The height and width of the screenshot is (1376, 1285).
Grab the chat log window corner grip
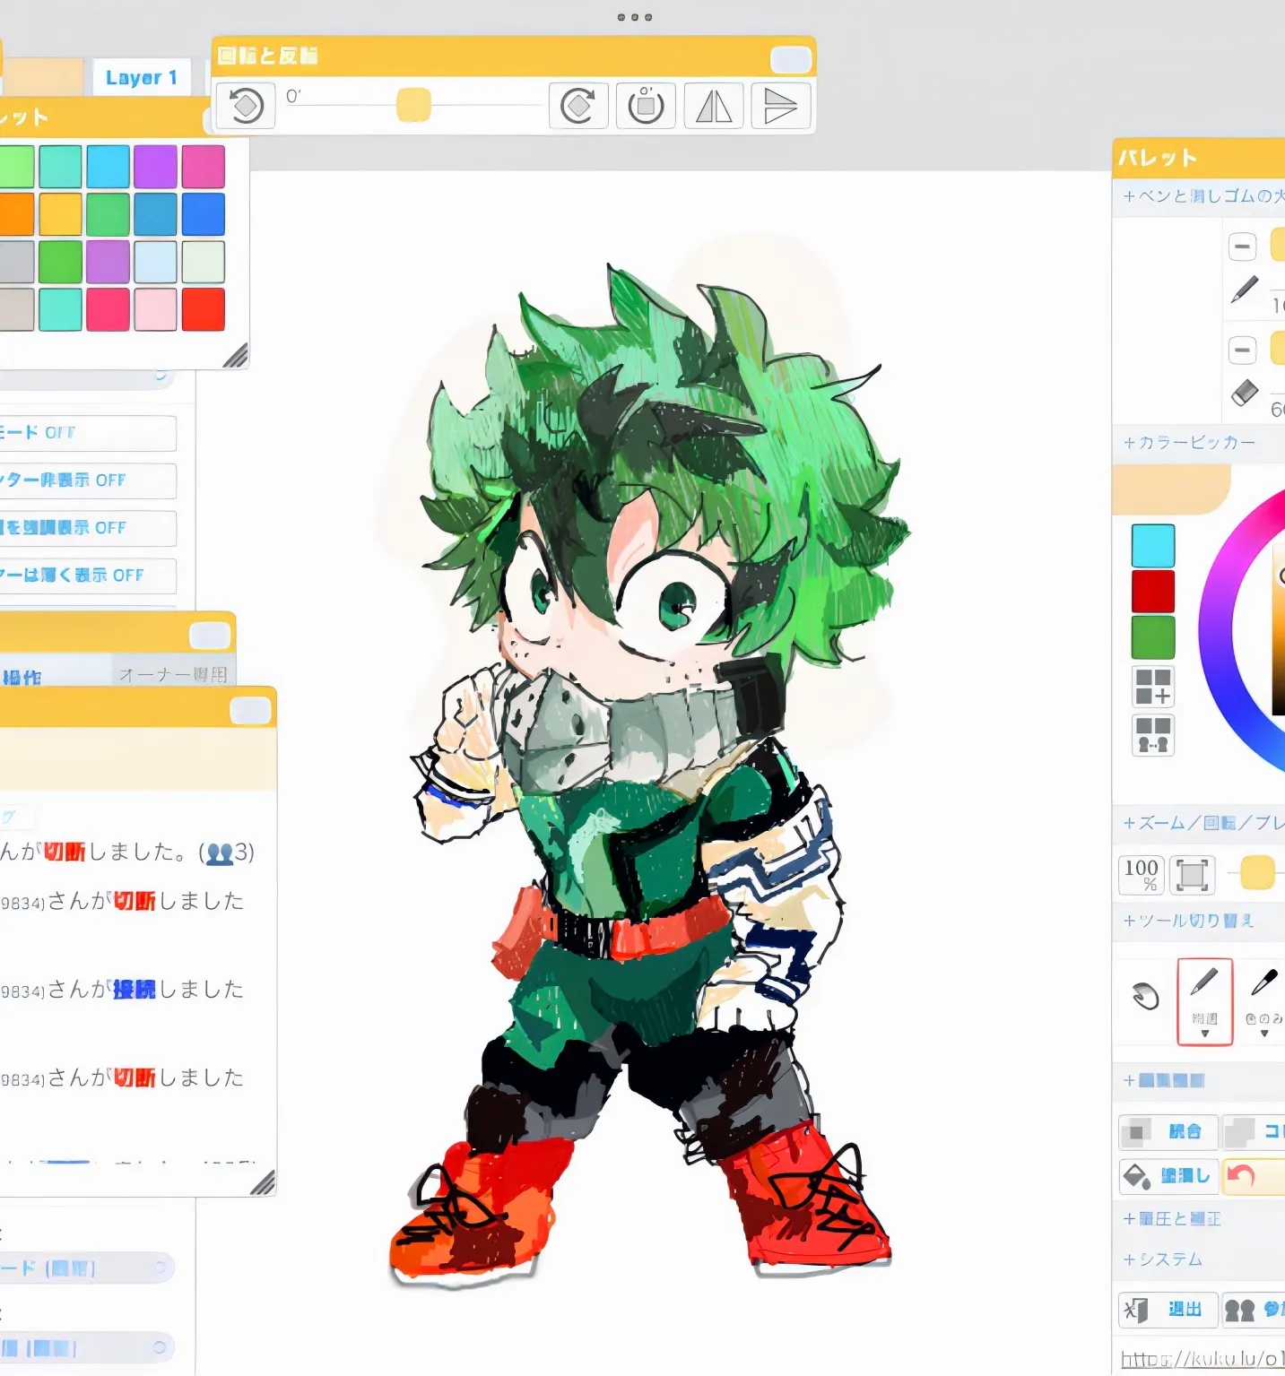pyautogui.click(x=262, y=1183)
